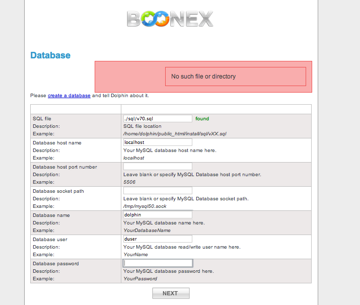Click 'Leave blank or specify MySQL Database host port number.'
This screenshot has height=305, width=360.
192,175
